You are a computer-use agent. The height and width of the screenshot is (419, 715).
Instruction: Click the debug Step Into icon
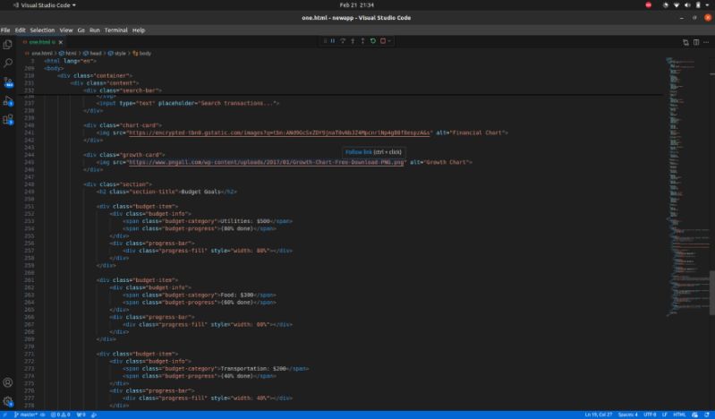pos(353,41)
